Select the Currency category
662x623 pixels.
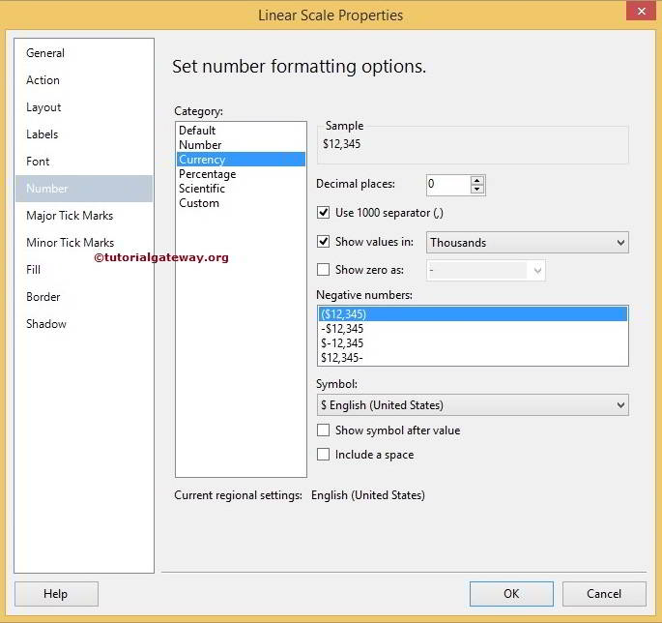click(x=241, y=160)
